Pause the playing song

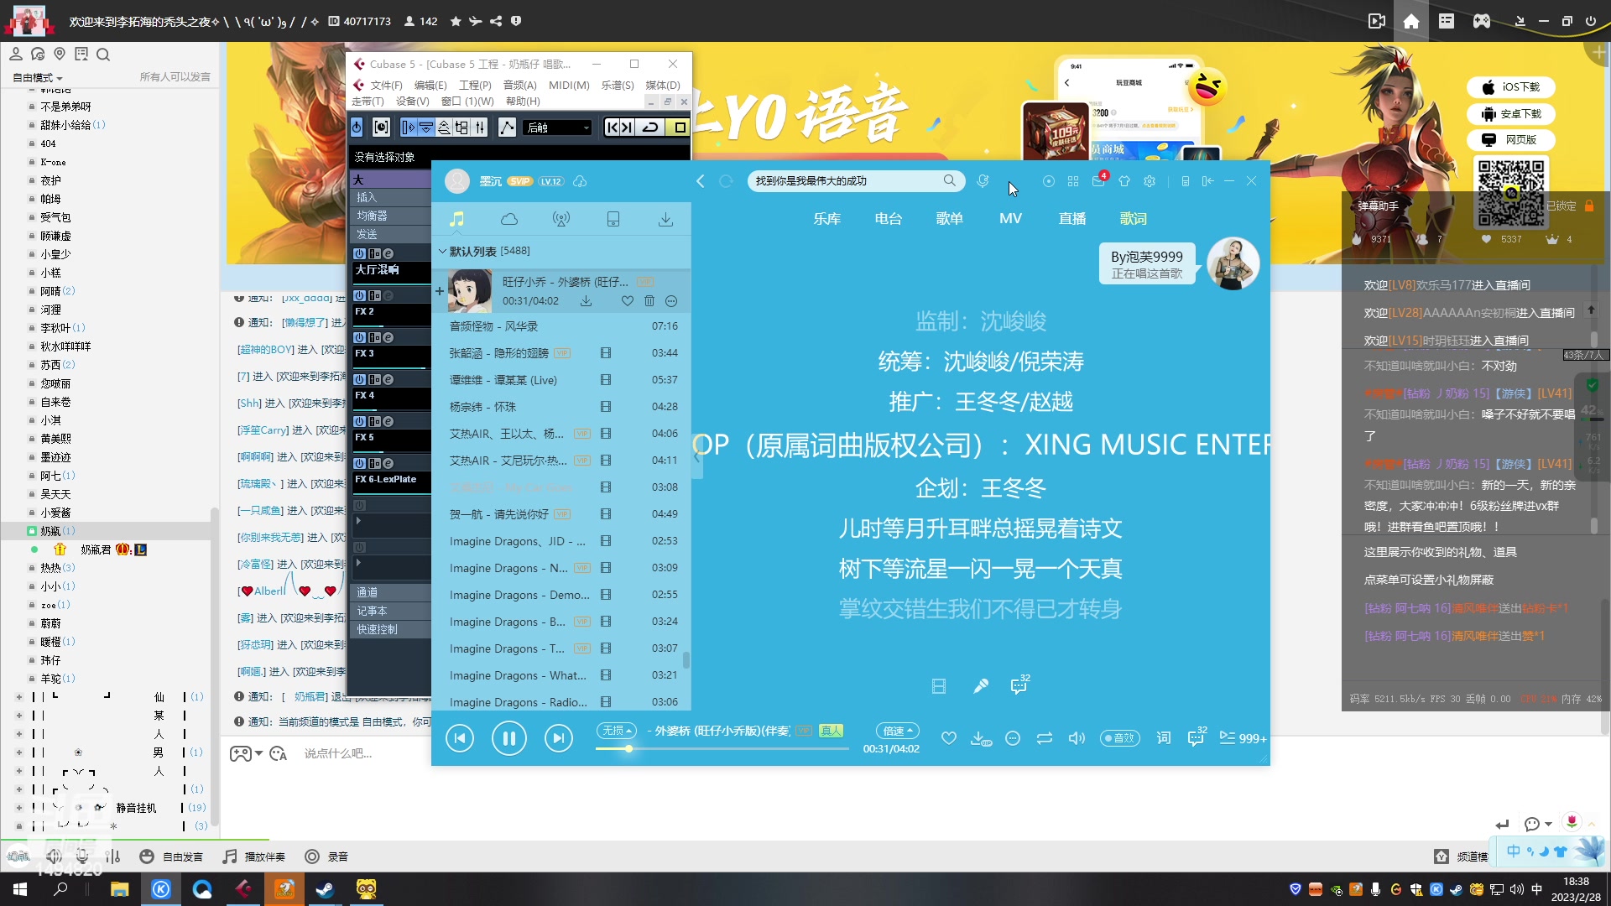(508, 738)
